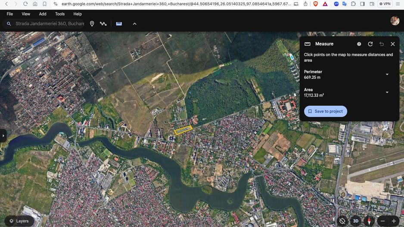Undo the last measure point

(x=381, y=44)
